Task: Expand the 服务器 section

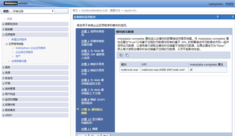Action: pyautogui.click(x=3, y=29)
